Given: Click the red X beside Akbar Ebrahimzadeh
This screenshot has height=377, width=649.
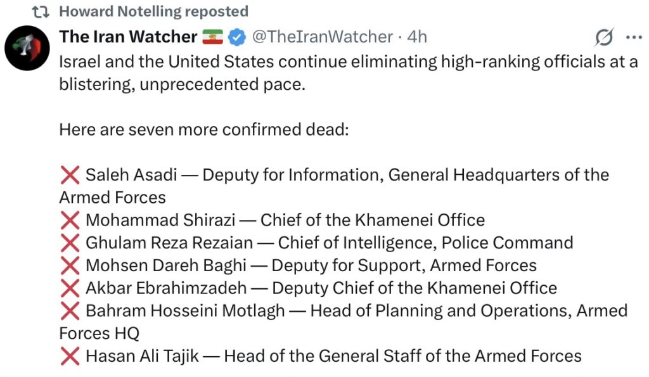Looking at the screenshot, I should tap(69, 288).
